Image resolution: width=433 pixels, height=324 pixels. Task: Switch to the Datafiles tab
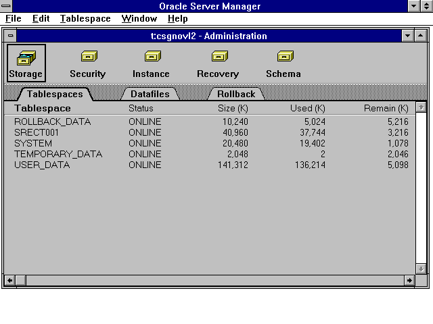(150, 94)
